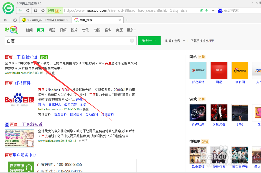
Task: Go back with the browser back arrow
Action: (x=20, y=10)
